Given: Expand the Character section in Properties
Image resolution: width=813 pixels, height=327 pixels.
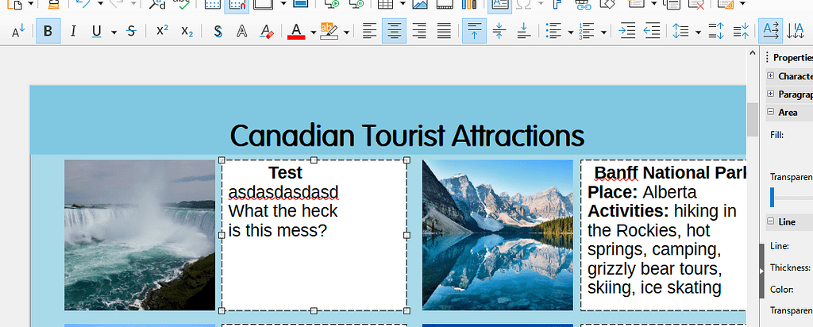Looking at the screenshot, I should pyautogui.click(x=771, y=76).
